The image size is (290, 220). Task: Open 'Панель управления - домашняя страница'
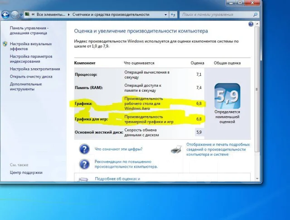[29, 30]
